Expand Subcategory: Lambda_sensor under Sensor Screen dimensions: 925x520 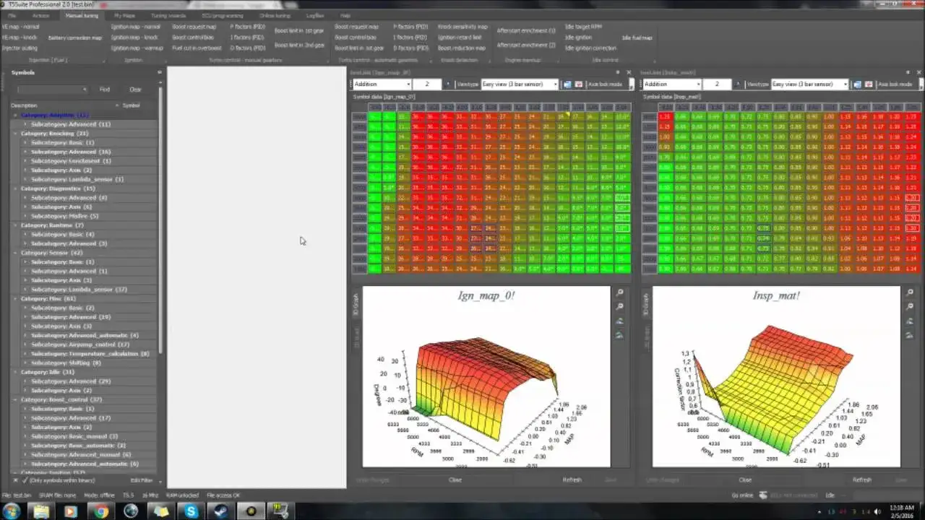pyautogui.click(x=25, y=290)
